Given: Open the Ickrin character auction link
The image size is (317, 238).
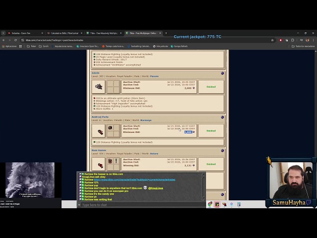Looking at the screenshot, I should pos(96,73).
